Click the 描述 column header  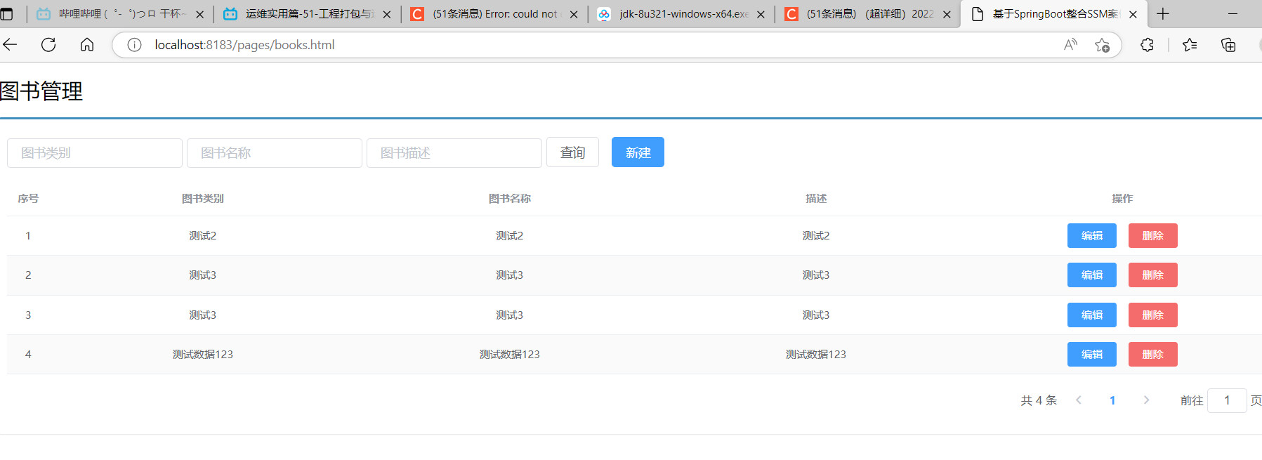tap(816, 199)
